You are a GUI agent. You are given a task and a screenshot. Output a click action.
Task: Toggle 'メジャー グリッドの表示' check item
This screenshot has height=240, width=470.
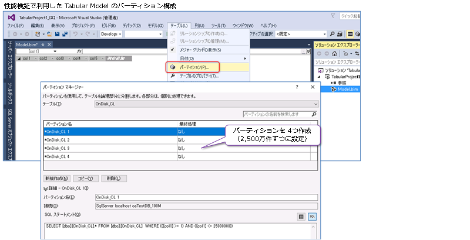[209, 50]
